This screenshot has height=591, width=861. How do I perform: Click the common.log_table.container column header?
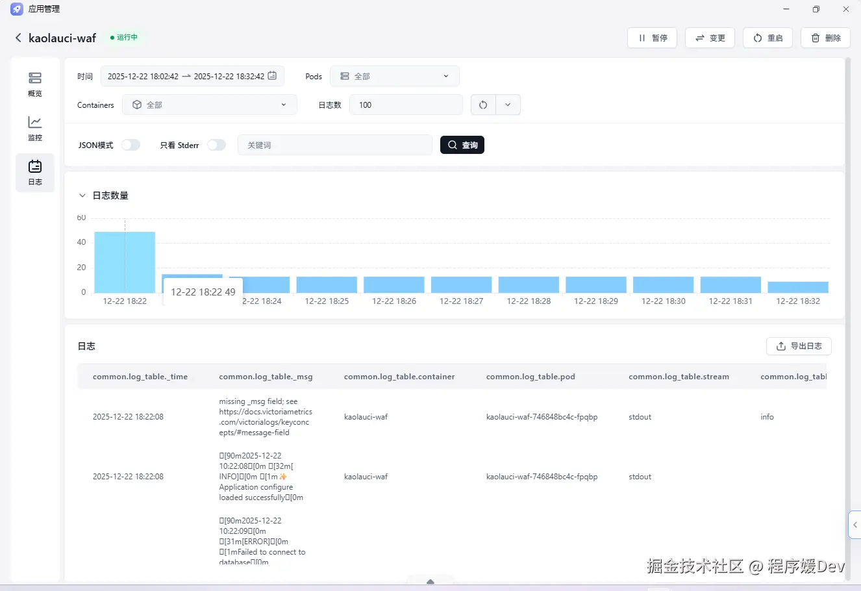(x=399, y=377)
